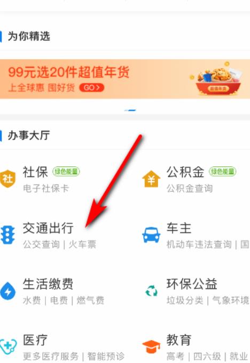
Task: Tap the 绿色能量 badge next to 社保
Action: pyautogui.click(x=66, y=172)
